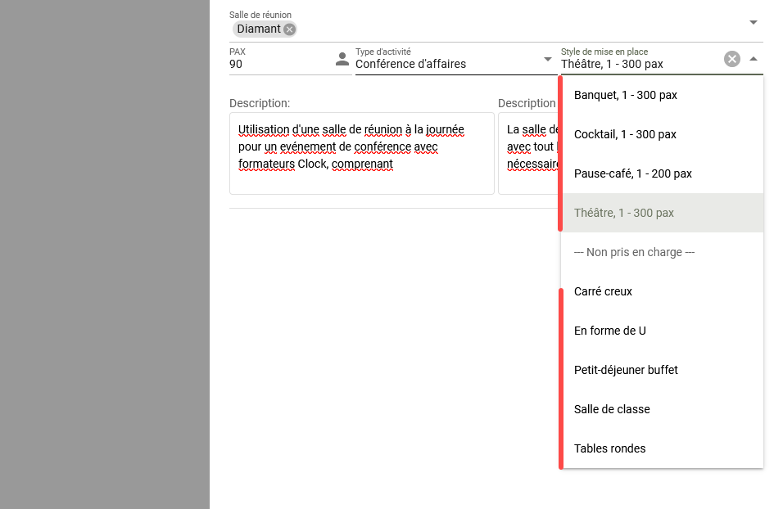Choose Théâtre, 1 - 300 pax in list
The width and height of the screenshot is (783, 509).
(x=662, y=213)
